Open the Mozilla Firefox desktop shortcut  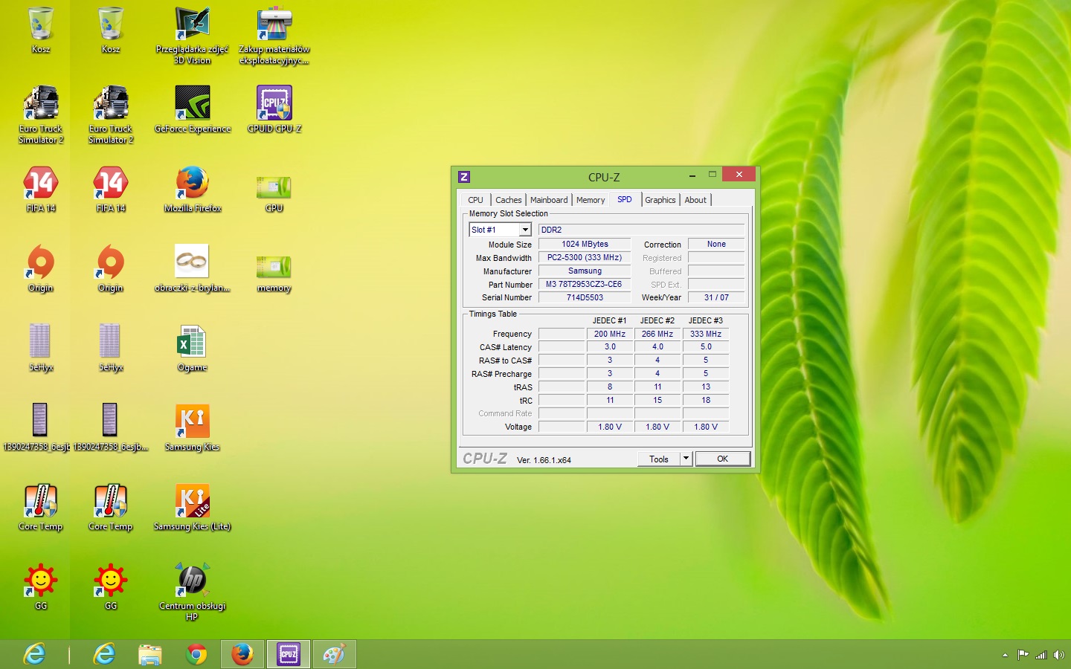193,184
